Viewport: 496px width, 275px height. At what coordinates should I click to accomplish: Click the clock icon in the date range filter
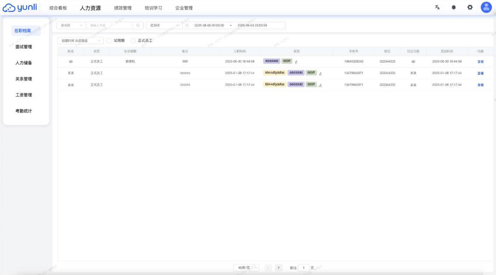[x=187, y=25]
